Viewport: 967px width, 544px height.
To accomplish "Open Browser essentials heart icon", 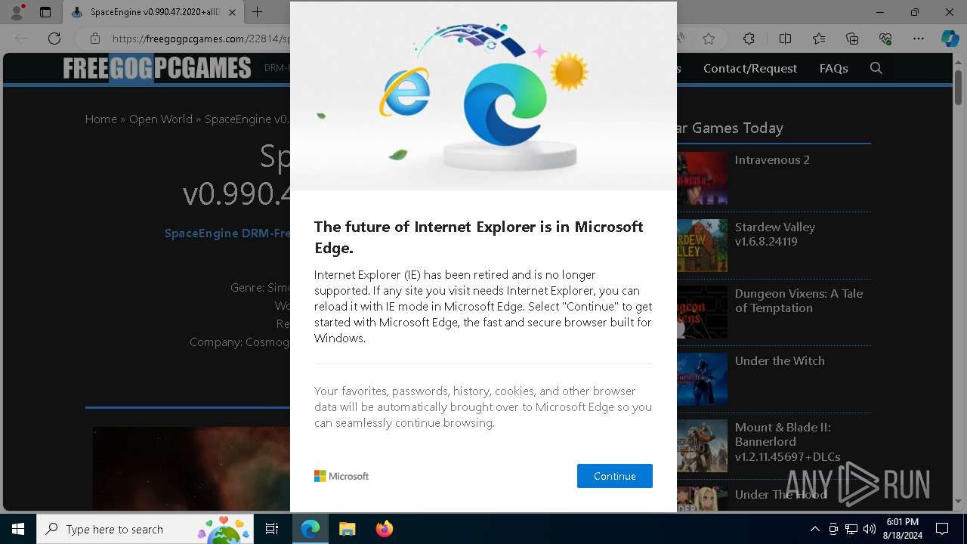I will pyautogui.click(x=885, y=38).
